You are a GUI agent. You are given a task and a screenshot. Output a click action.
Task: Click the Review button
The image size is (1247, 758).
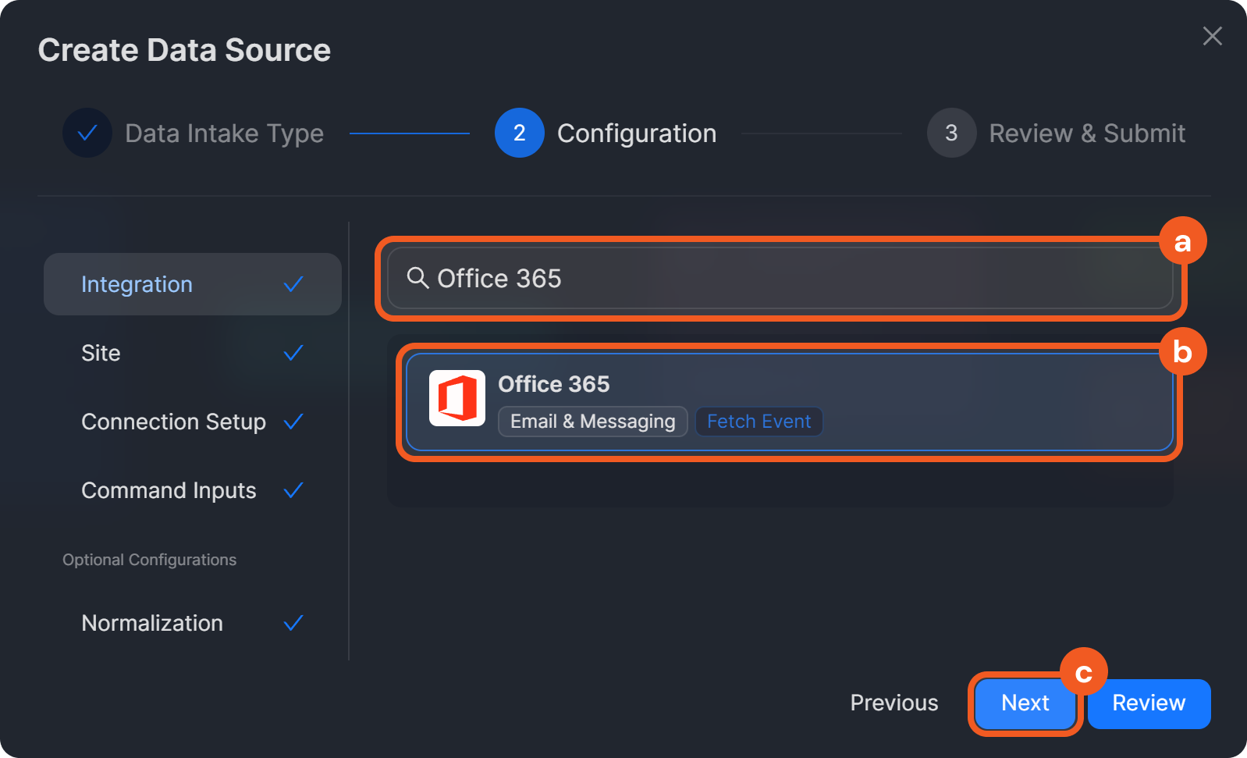(x=1149, y=703)
